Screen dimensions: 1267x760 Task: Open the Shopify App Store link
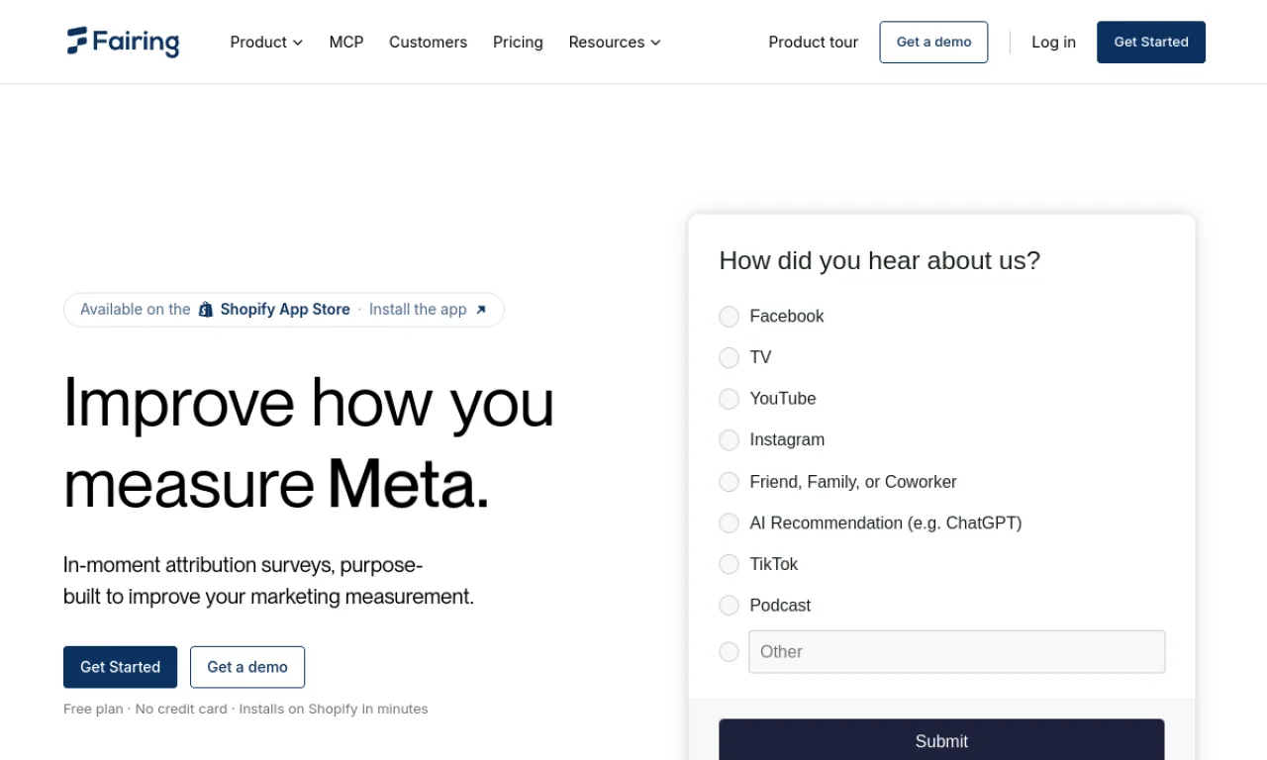[x=284, y=310]
